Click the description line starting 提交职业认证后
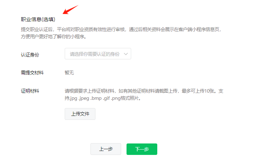The height and width of the screenshot is (161, 272). (x=121, y=29)
